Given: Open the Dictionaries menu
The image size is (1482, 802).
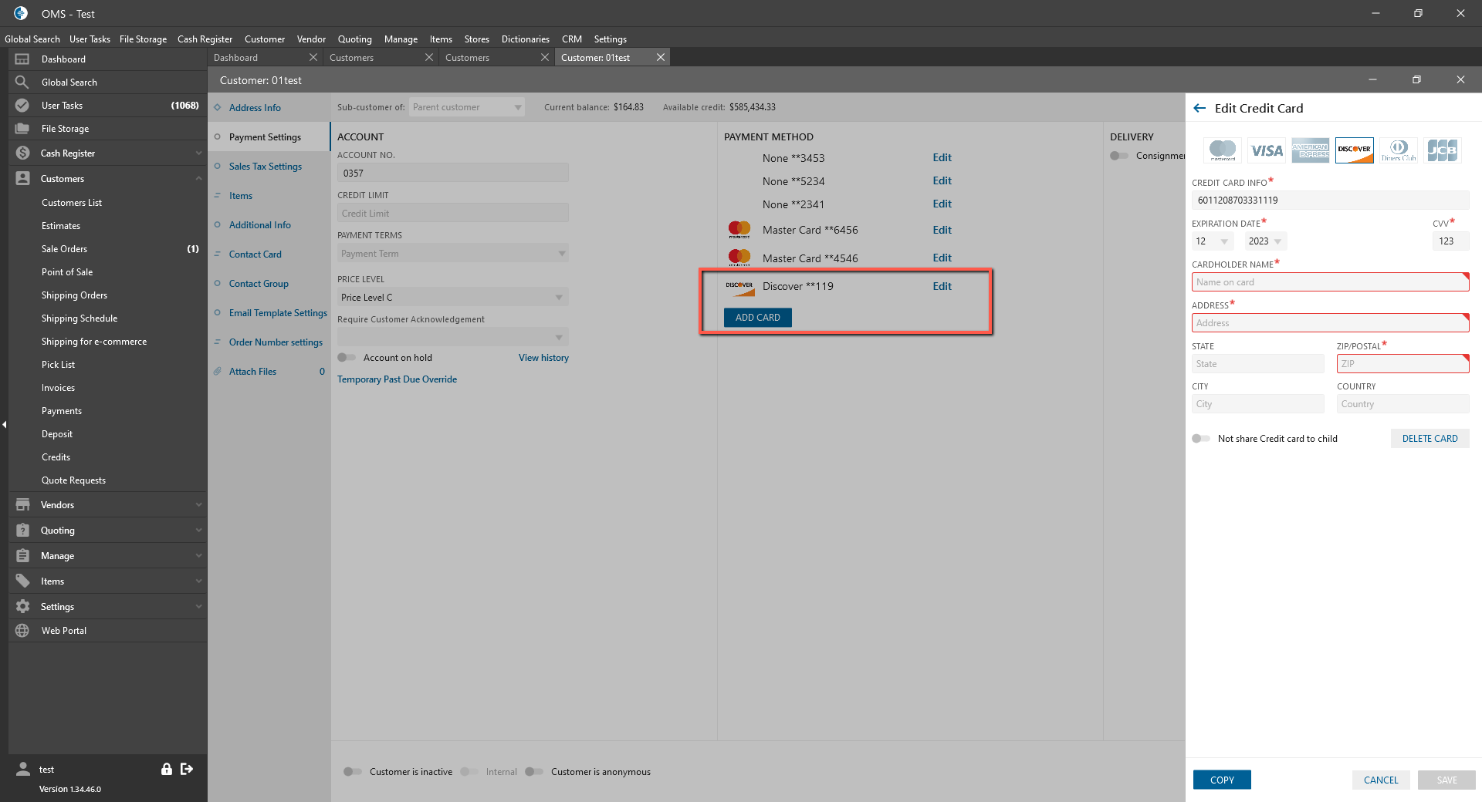Looking at the screenshot, I should click(526, 39).
